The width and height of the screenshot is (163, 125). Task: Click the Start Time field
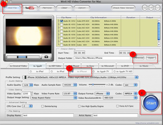click(79, 53)
